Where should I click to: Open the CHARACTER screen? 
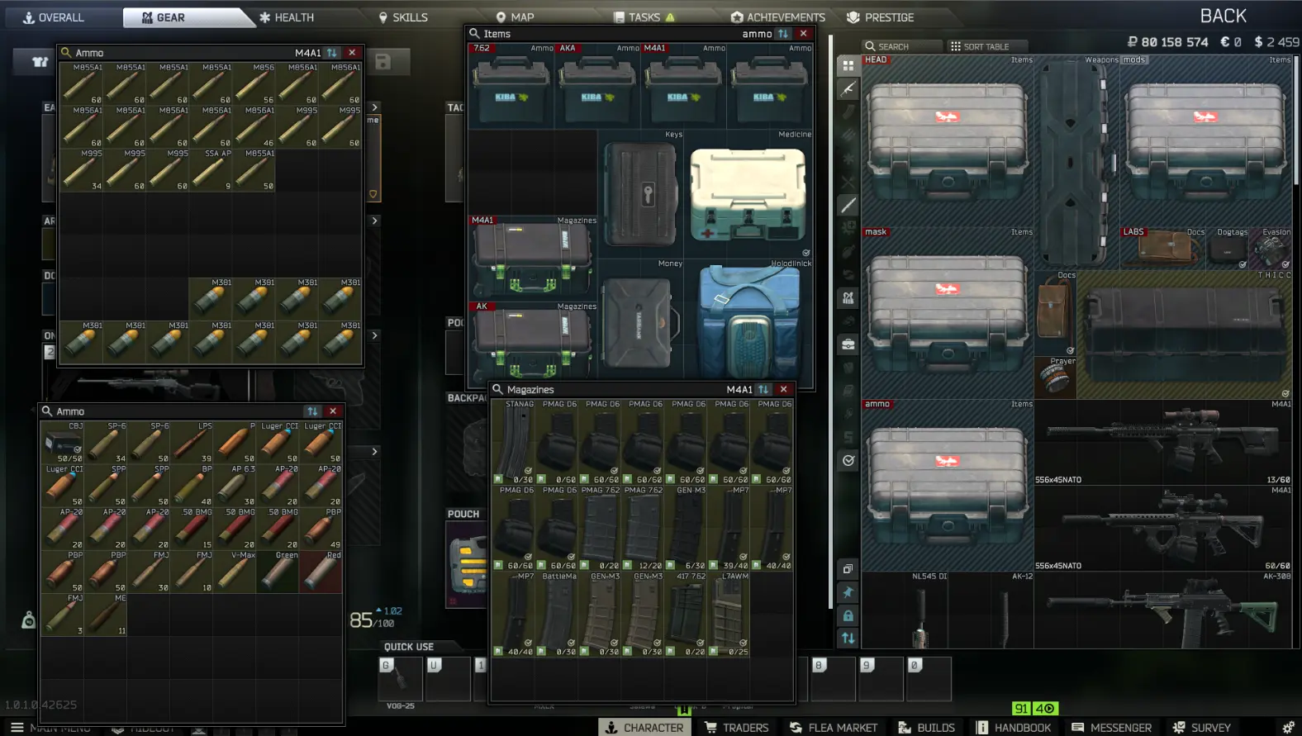click(x=644, y=728)
